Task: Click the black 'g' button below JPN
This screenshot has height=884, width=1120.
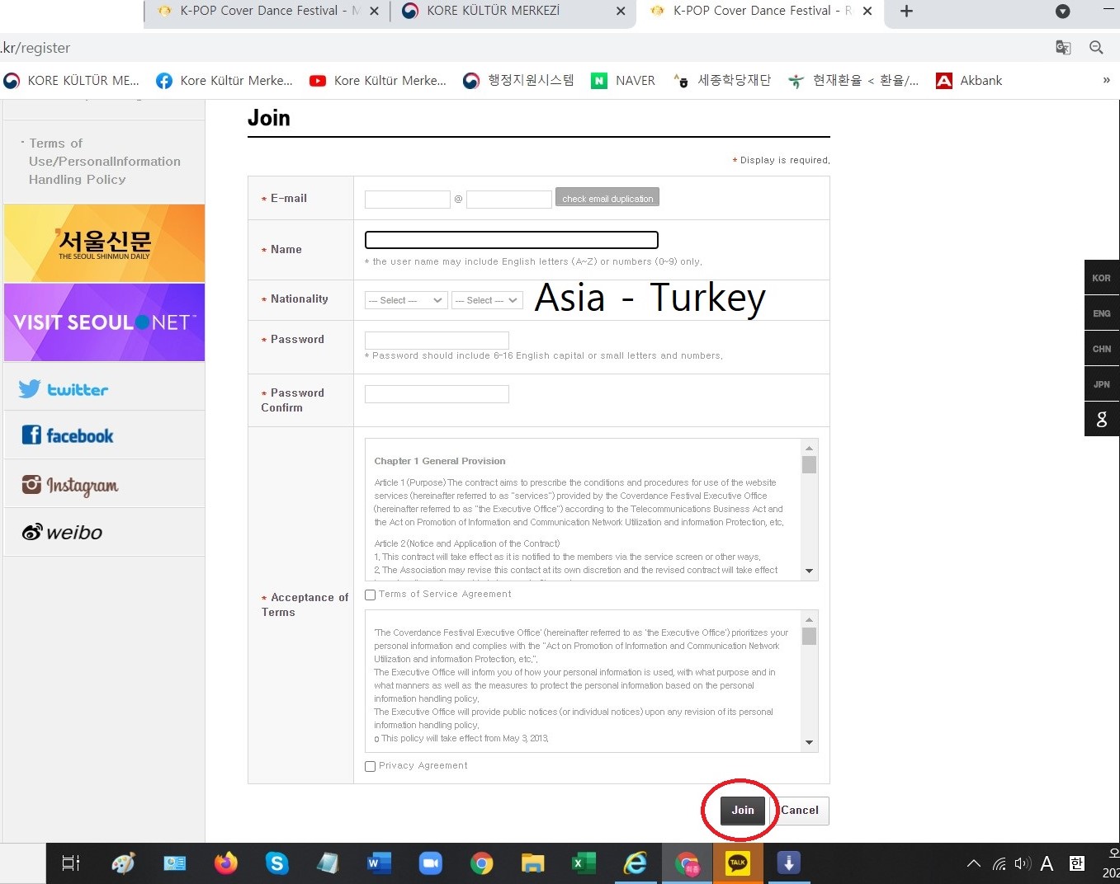Action: pyautogui.click(x=1102, y=419)
